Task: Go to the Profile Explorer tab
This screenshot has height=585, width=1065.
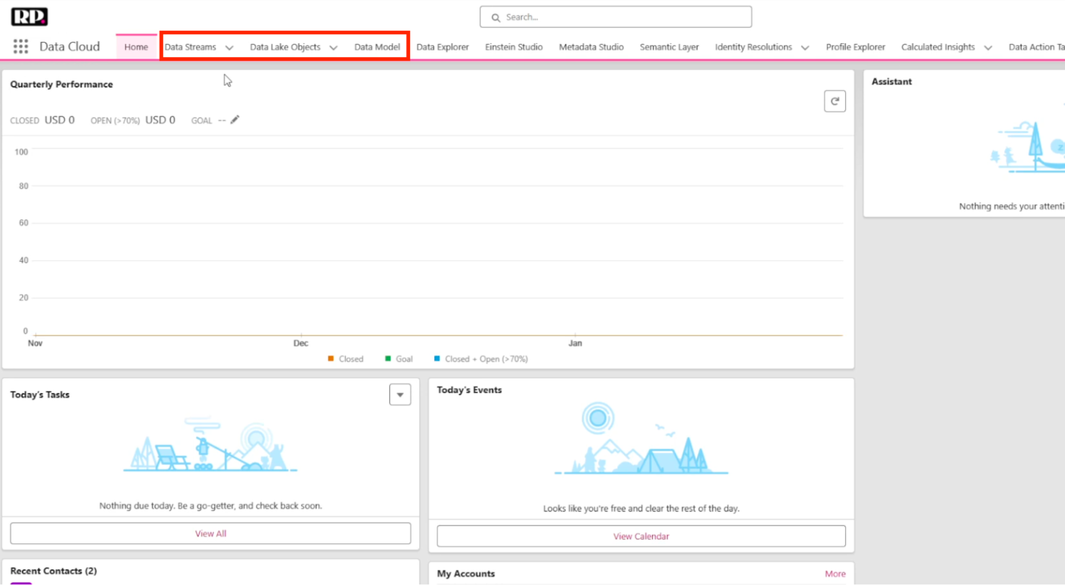Action: pyautogui.click(x=855, y=47)
